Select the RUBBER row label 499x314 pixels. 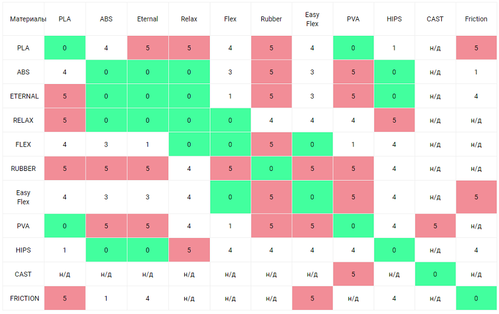[x=23, y=169]
